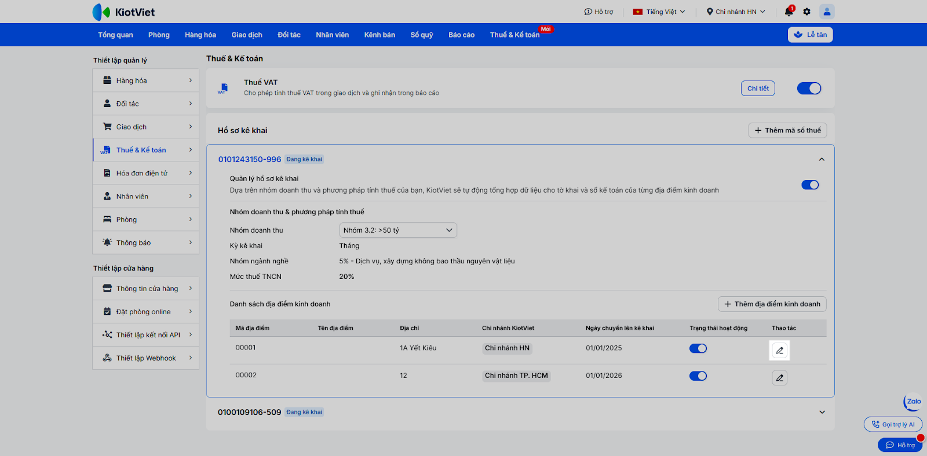
Task: Click the branch location pin icon
Action: pos(710,12)
